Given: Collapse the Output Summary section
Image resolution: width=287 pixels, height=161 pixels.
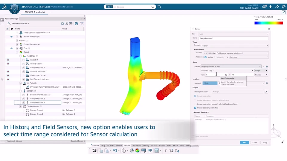Looking at the screenshot, I should tap(193, 112).
